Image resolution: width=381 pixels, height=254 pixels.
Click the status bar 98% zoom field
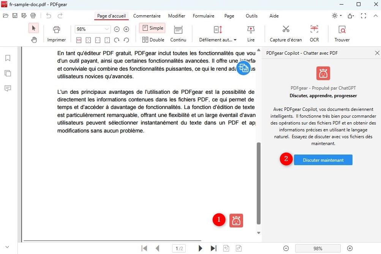[x=318, y=248]
